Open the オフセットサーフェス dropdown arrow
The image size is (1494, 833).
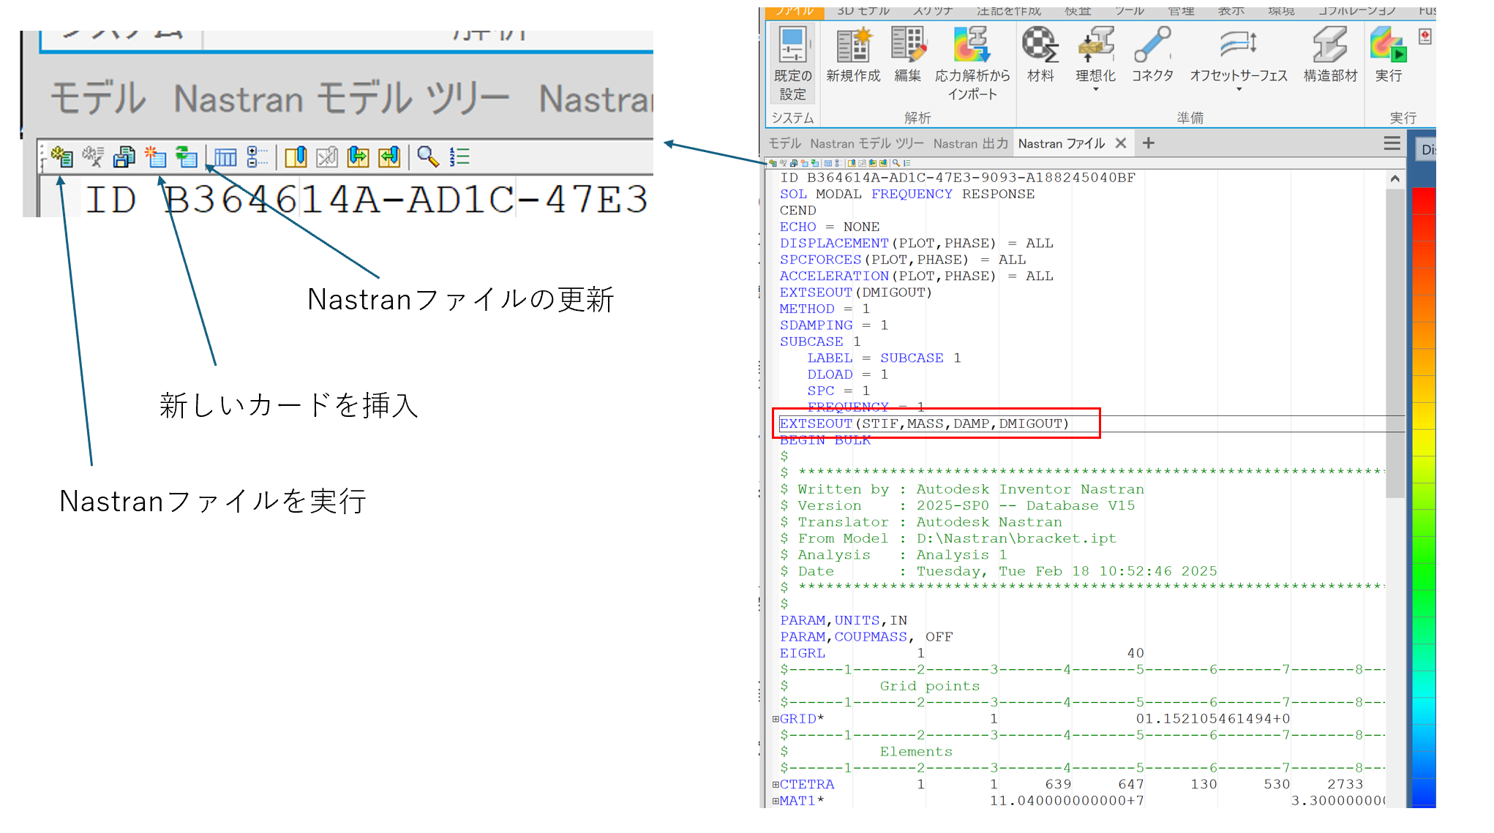1239,90
